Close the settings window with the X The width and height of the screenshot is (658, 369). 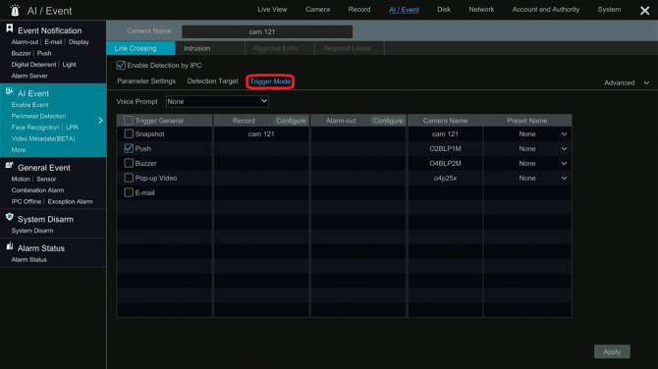click(x=644, y=11)
